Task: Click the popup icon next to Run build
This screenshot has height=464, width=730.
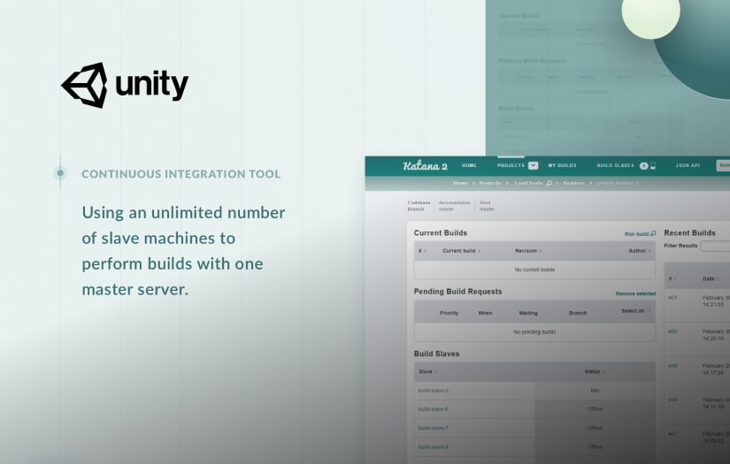Action: pyautogui.click(x=653, y=233)
